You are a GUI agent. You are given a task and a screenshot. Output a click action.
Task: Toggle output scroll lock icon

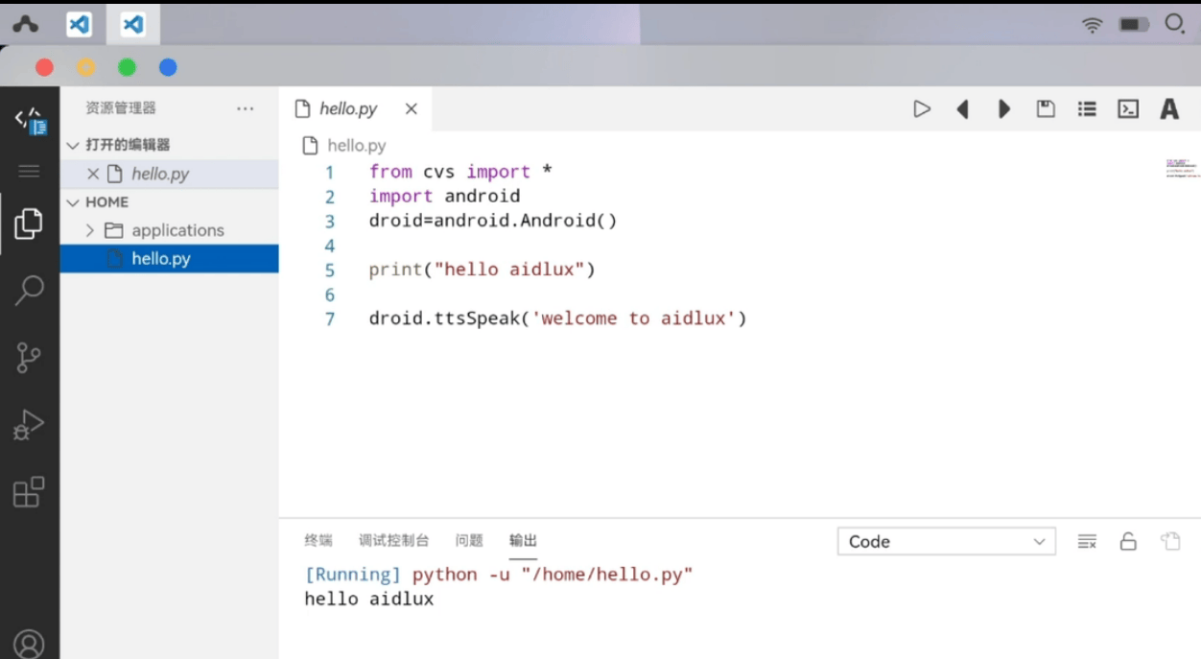click(1128, 542)
